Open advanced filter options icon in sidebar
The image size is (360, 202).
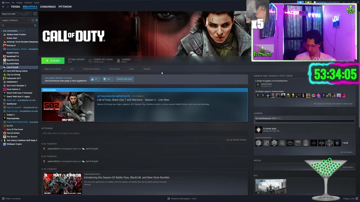click(35, 26)
